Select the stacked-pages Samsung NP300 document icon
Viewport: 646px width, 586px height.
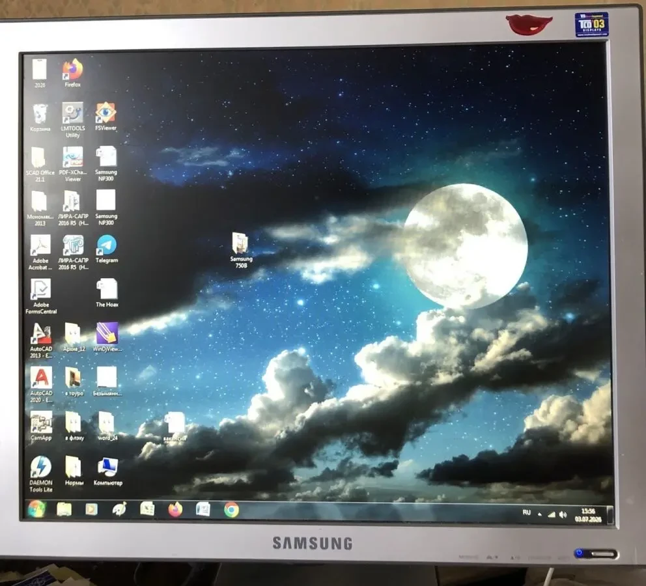tap(106, 163)
